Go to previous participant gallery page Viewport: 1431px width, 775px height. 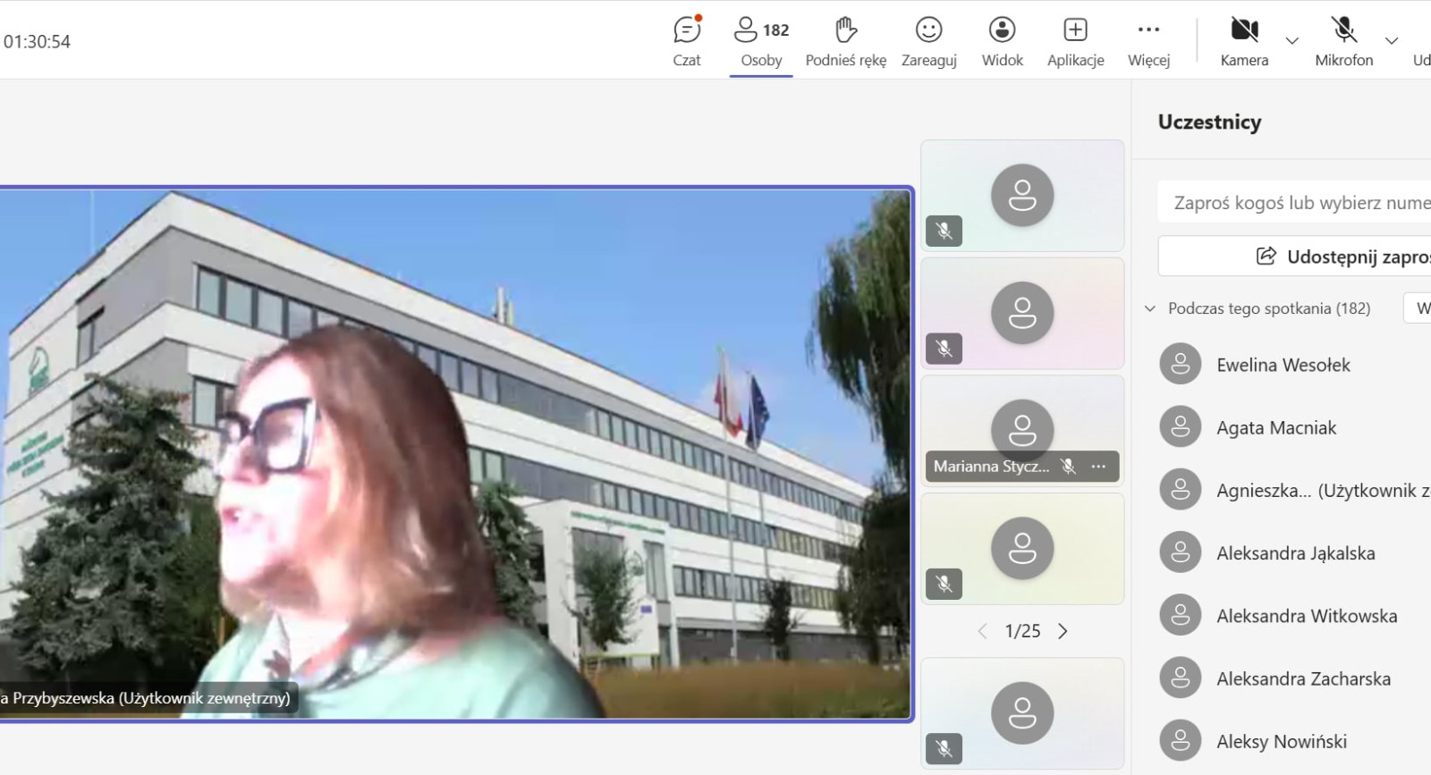point(983,631)
